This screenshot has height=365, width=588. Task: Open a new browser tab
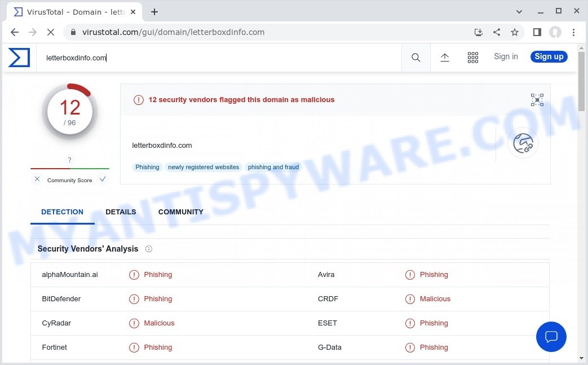point(154,12)
